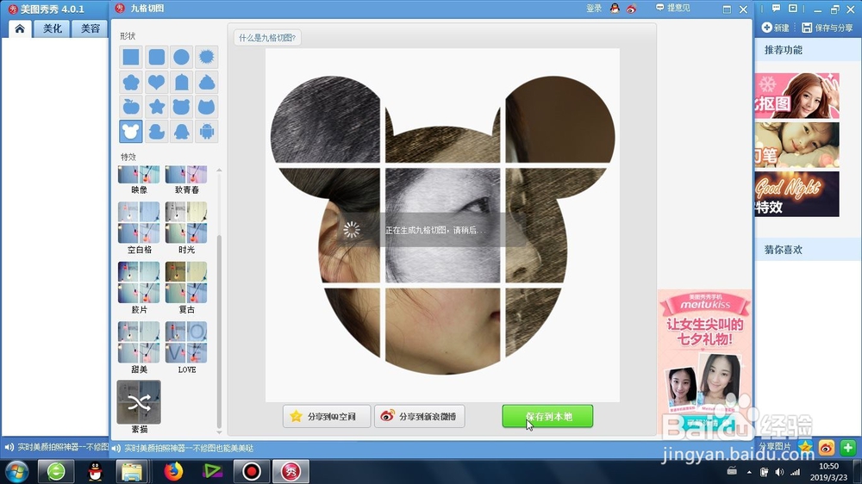Open the second recommended feature banner (girl lying down)
Screen dimensions: 862x484
click(796, 145)
